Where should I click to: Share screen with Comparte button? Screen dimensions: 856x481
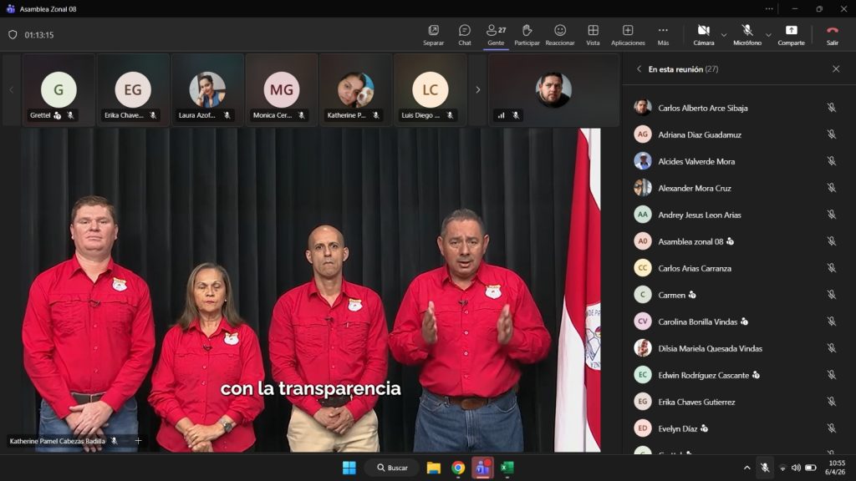click(x=791, y=34)
